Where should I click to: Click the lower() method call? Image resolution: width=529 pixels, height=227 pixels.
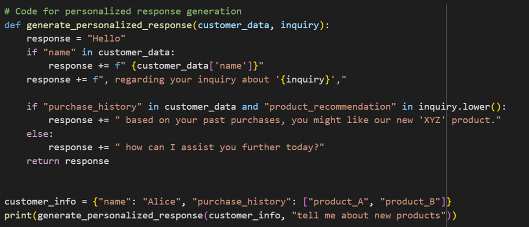coord(485,106)
